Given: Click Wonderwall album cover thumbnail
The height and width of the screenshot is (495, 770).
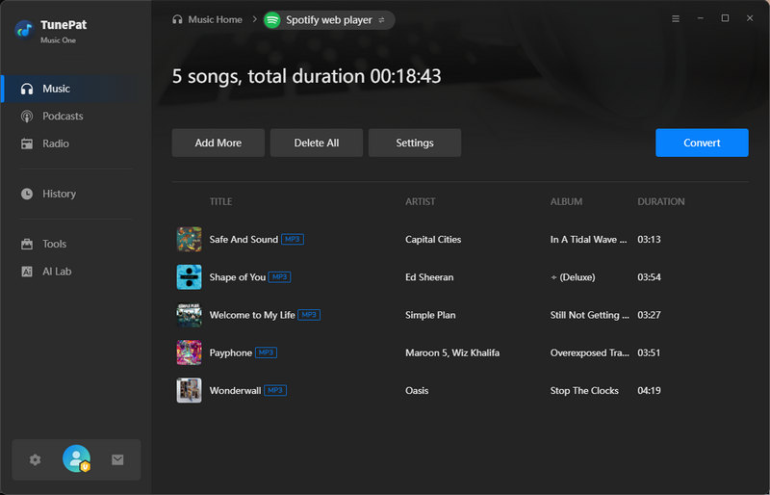Looking at the screenshot, I should click(189, 391).
